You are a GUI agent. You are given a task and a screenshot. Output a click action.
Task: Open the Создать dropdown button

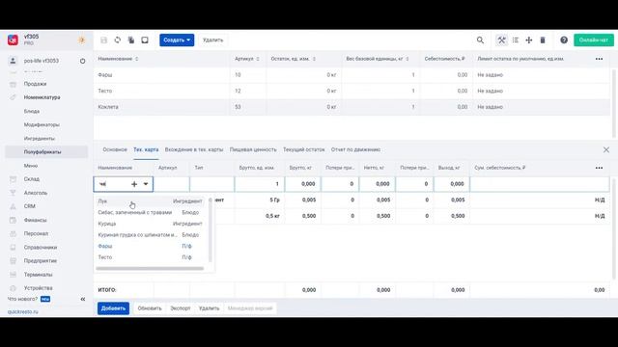point(177,40)
